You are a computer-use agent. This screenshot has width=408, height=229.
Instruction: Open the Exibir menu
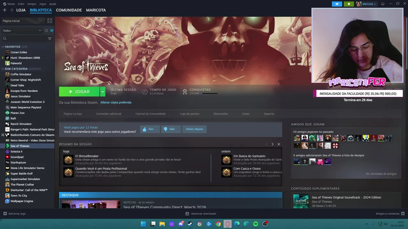click(21, 4)
